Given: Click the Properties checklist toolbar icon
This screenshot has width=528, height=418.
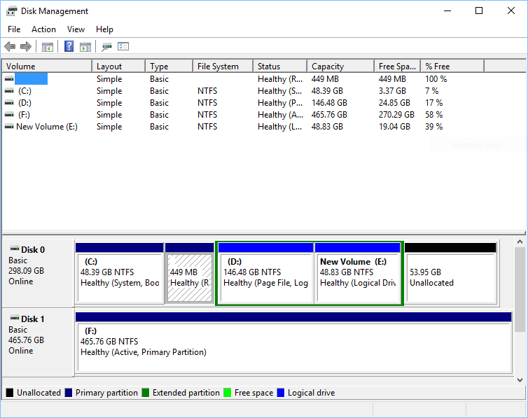Looking at the screenshot, I should click(123, 46).
